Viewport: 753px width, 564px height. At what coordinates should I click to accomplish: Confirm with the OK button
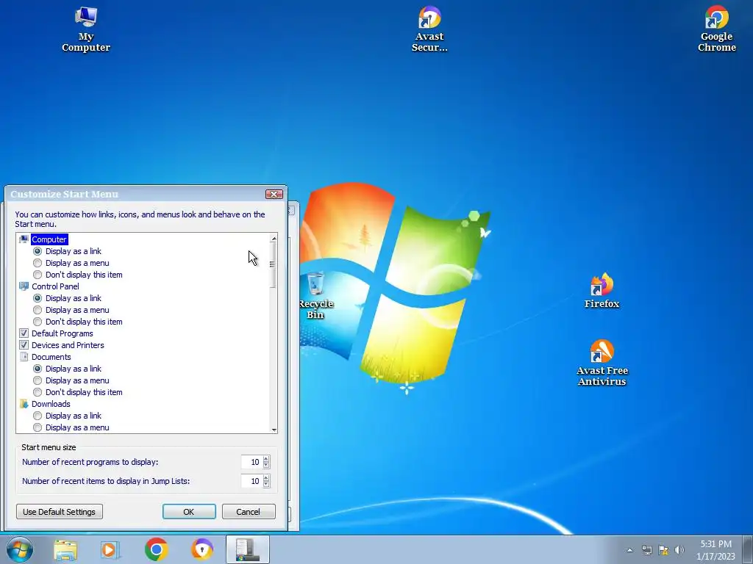pyautogui.click(x=189, y=512)
